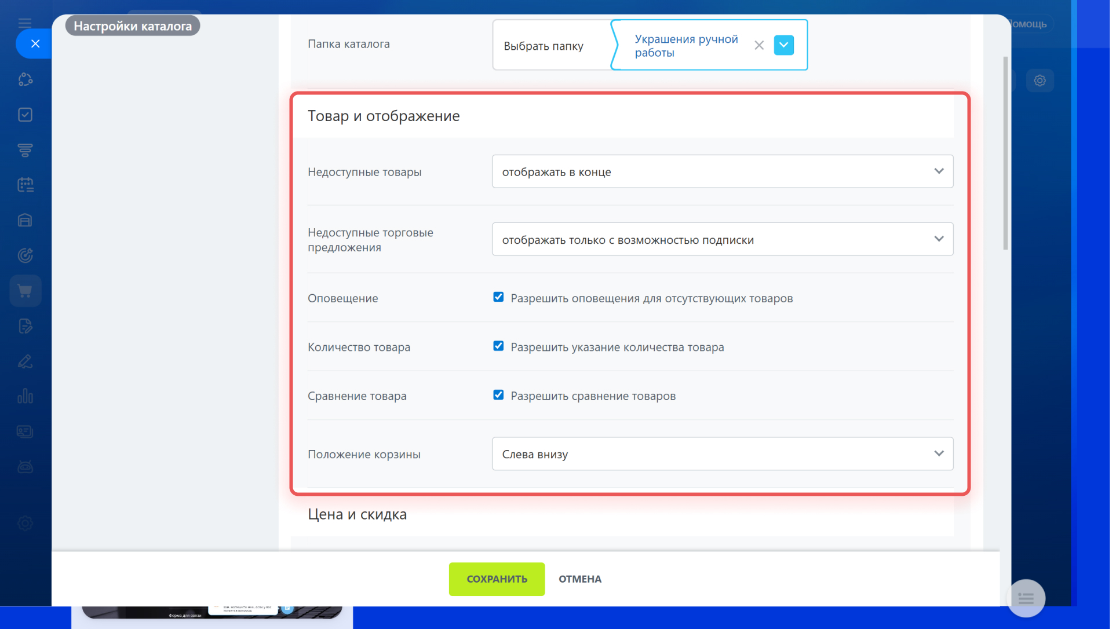
Task: Close the catalog settings slider with the round X button
Action: [x=35, y=43]
